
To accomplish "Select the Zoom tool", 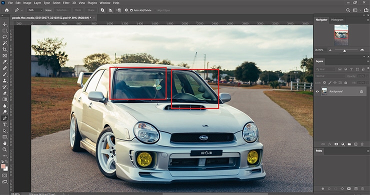I will (x=4, y=149).
